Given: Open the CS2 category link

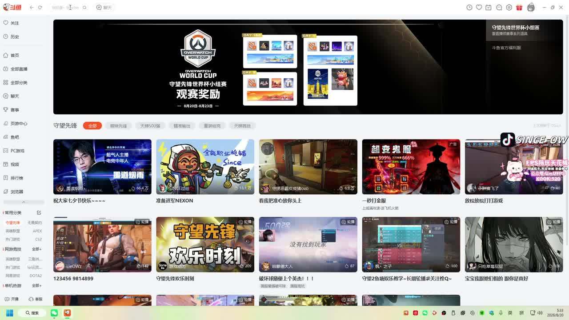Looking at the screenshot, I should click(x=39, y=240).
